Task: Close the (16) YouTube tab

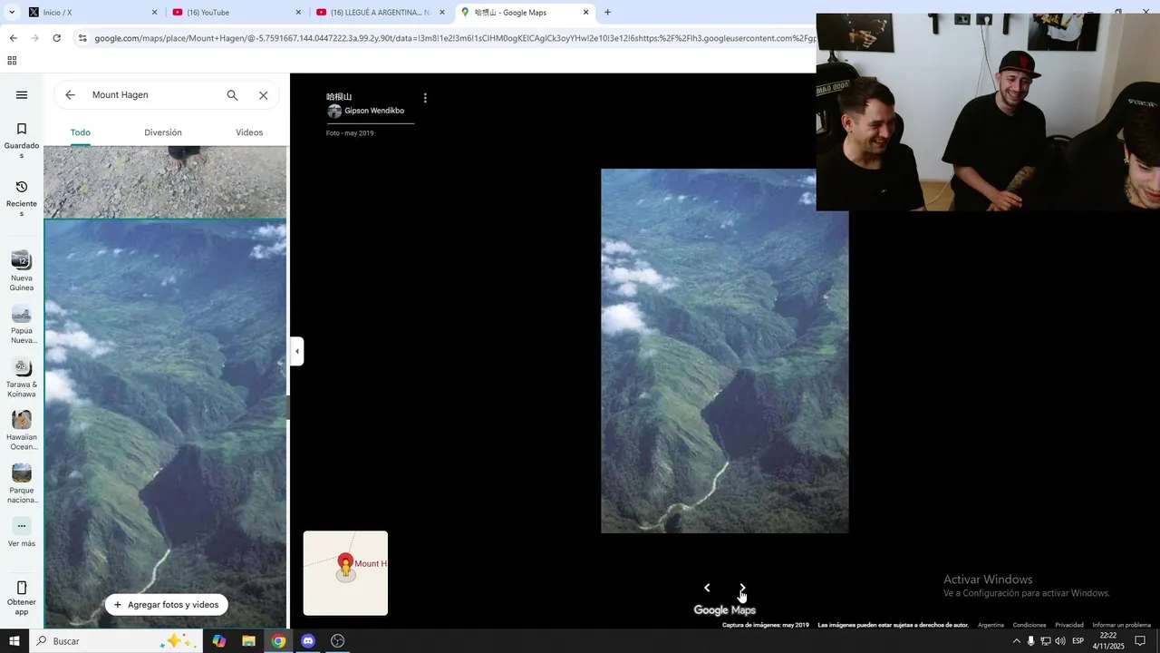Action: click(x=298, y=13)
